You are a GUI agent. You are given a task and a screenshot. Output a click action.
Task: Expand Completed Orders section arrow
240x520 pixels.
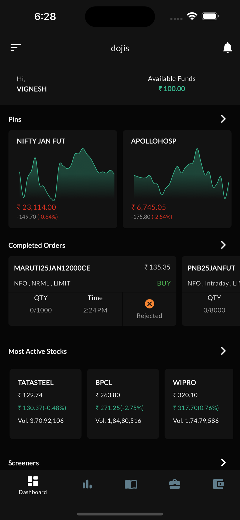[223, 245]
